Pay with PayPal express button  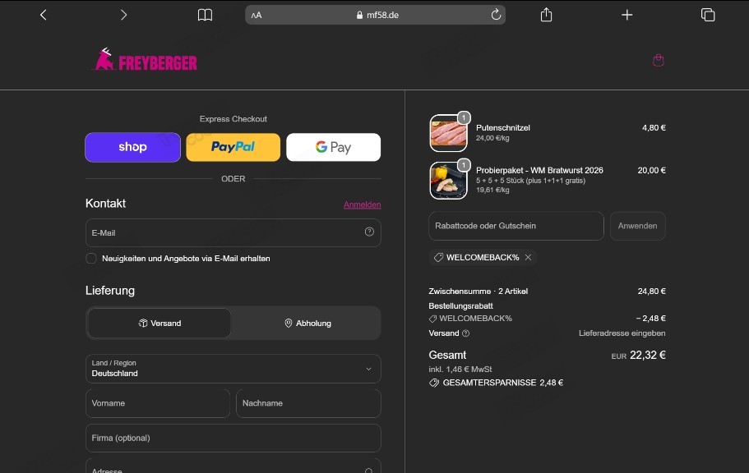point(233,147)
